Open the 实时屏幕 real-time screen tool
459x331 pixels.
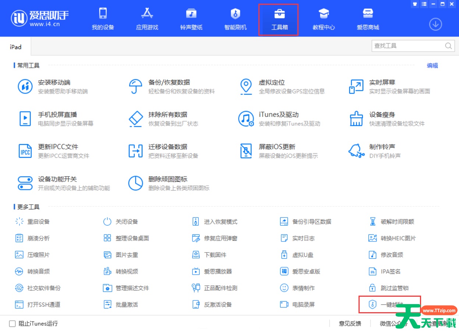click(x=382, y=83)
